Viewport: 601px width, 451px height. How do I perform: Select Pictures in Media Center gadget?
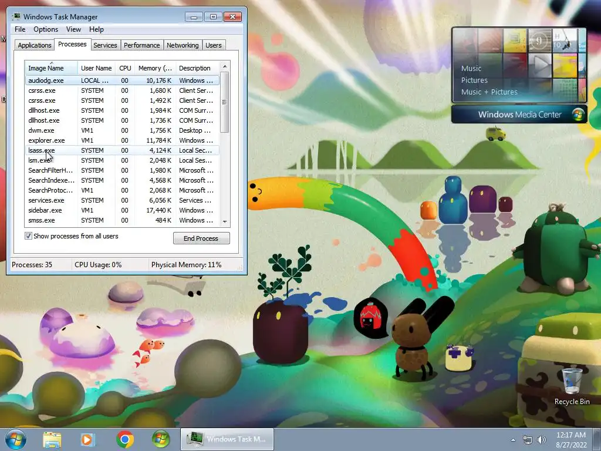point(474,80)
